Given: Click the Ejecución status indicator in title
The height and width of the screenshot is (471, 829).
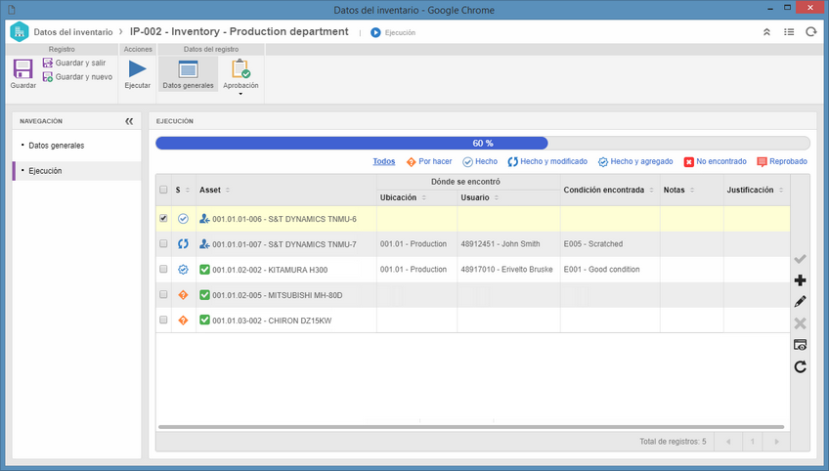Looking at the screenshot, I should tap(393, 33).
